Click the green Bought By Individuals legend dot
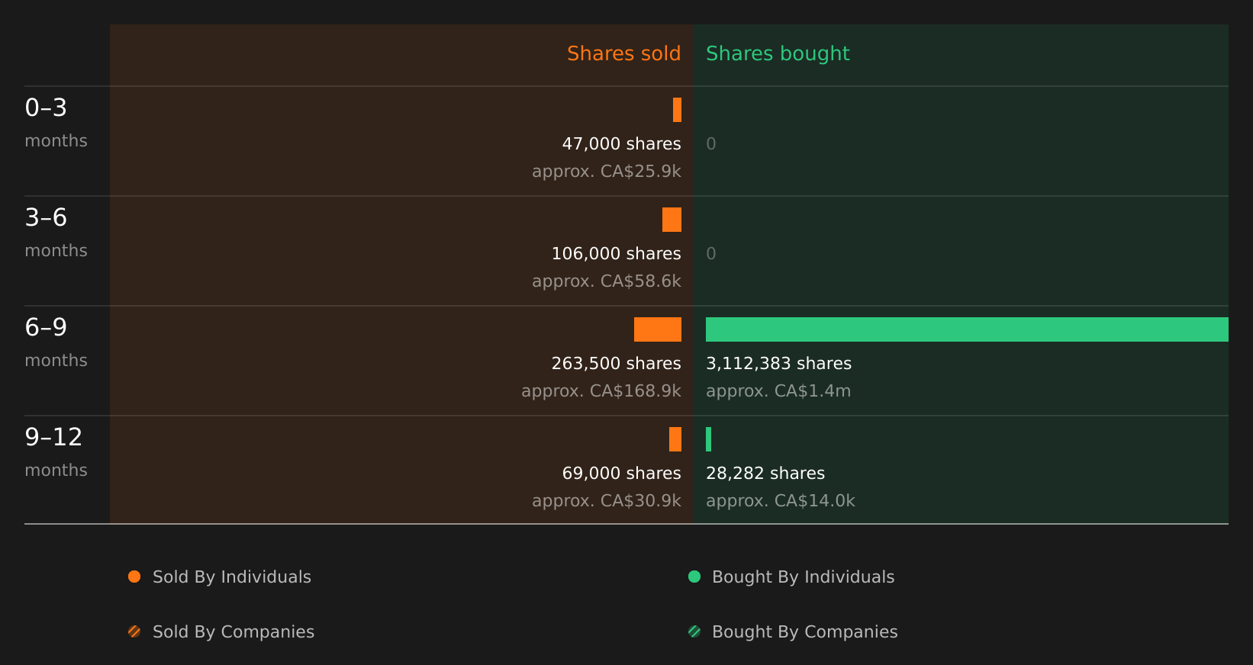Image resolution: width=1253 pixels, height=665 pixels. pyautogui.click(x=694, y=577)
